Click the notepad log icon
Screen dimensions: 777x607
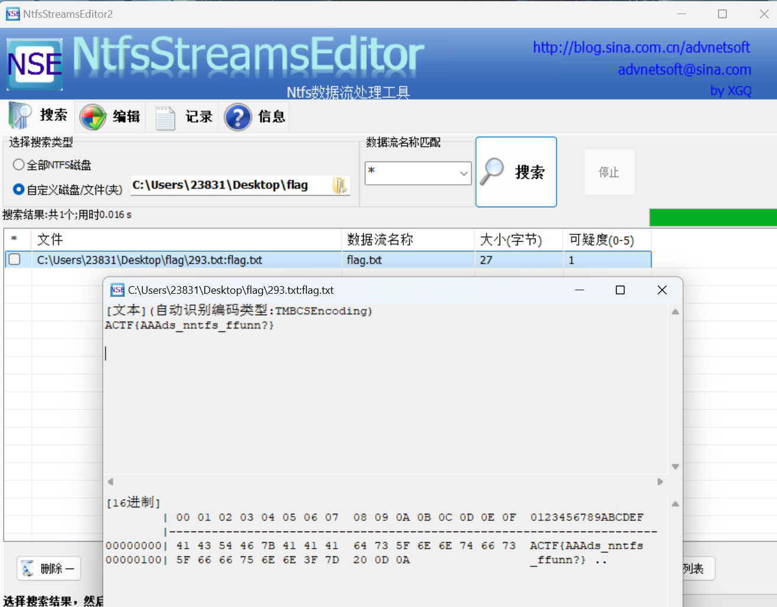point(165,117)
